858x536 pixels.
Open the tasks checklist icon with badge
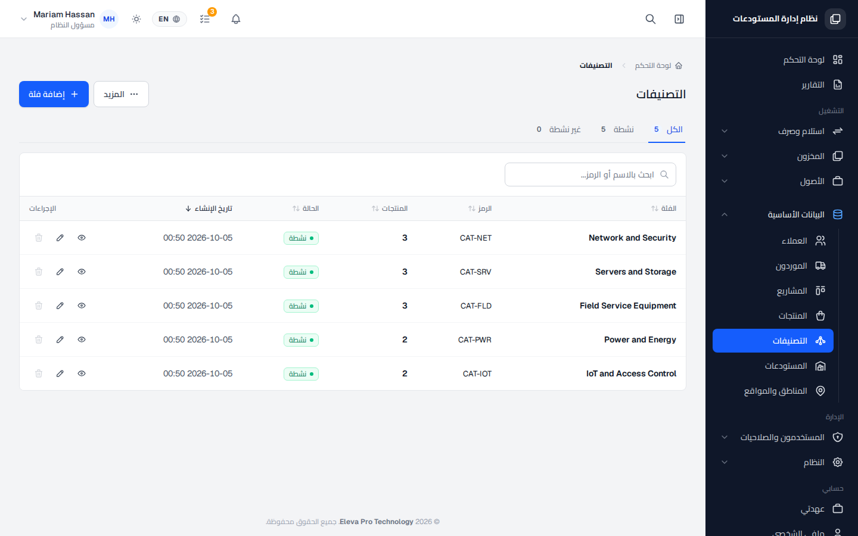pos(205,19)
